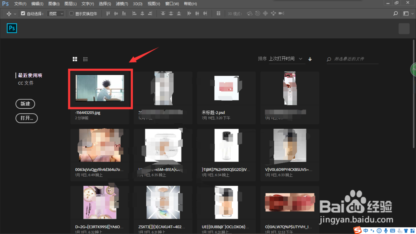This screenshot has height=234, width=416.
Task: Open the search magnifier icon
Action: coord(396,13)
